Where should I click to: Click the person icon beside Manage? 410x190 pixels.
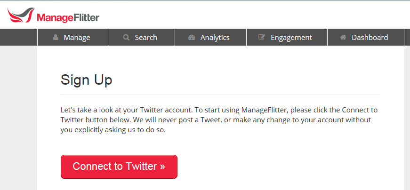56,37
